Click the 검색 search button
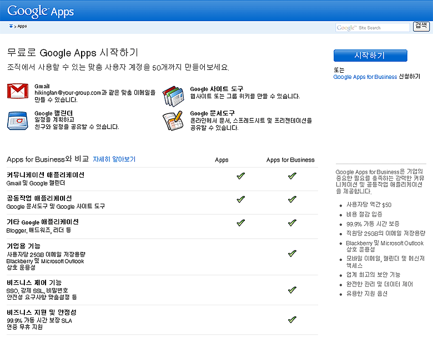Screen dimensions: 433x338 pyautogui.click(x=421, y=27)
